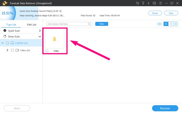This screenshot has width=182, height=115.
Task: Click the key register icon
Action: click(x=143, y=3)
